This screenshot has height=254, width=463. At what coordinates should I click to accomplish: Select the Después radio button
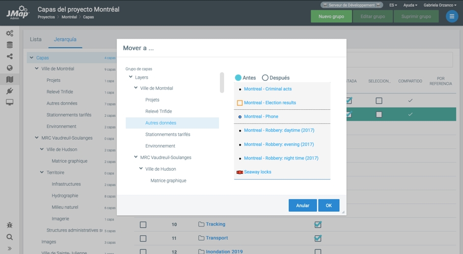click(265, 78)
